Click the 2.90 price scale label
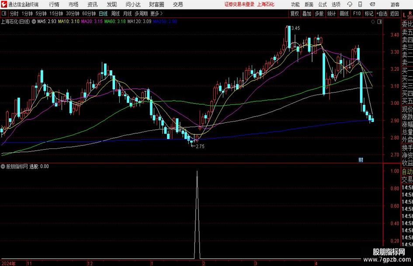 [x=395, y=121]
